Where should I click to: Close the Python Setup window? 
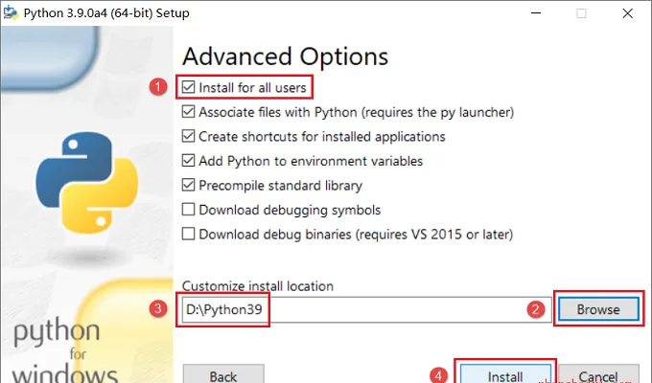627,12
